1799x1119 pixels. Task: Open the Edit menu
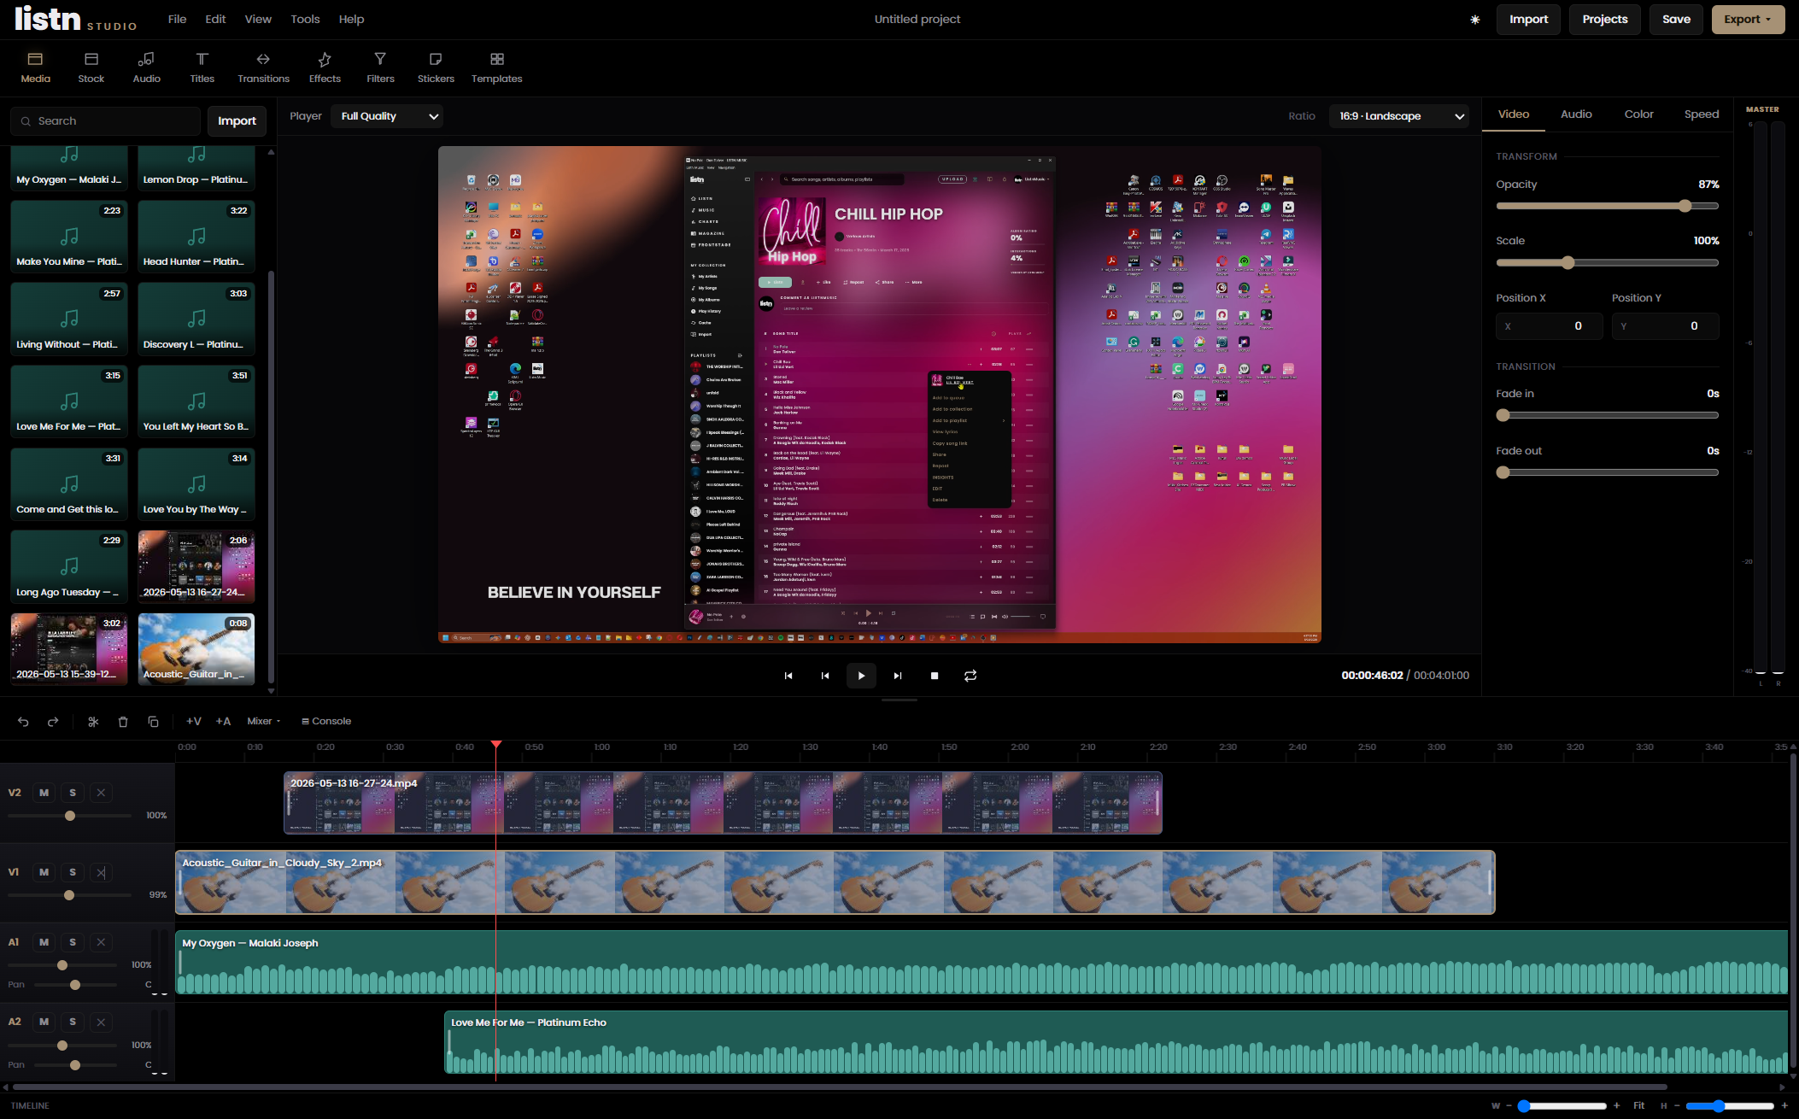[x=215, y=20]
